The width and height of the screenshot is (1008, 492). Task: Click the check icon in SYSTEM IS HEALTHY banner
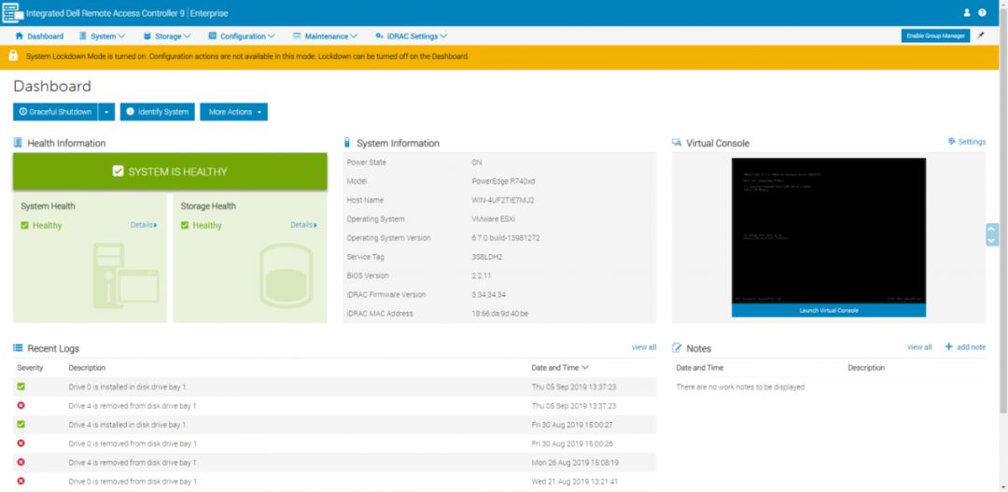[118, 171]
